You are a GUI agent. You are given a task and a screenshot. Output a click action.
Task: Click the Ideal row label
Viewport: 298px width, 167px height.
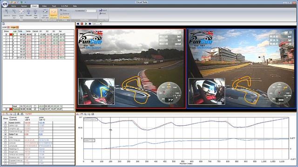click(x=14, y=106)
